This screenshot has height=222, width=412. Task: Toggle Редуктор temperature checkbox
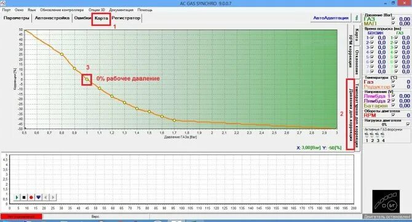coord(394,87)
